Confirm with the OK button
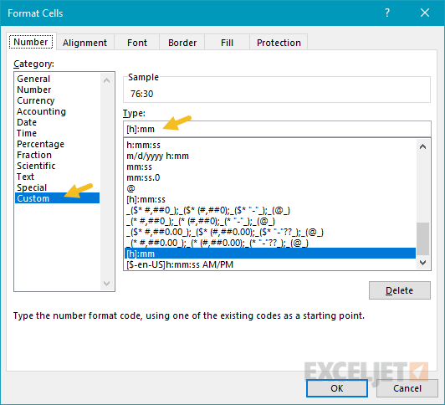The width and height of the screenshot is (445, 405). [x=337, y=388]
